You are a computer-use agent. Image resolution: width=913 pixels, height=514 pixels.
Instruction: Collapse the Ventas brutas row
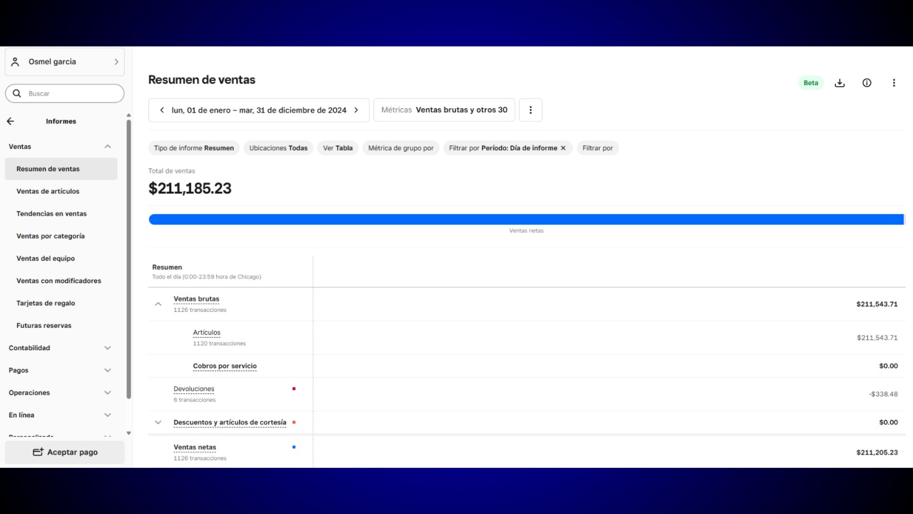pyautogui.click(x=158, y=304)
